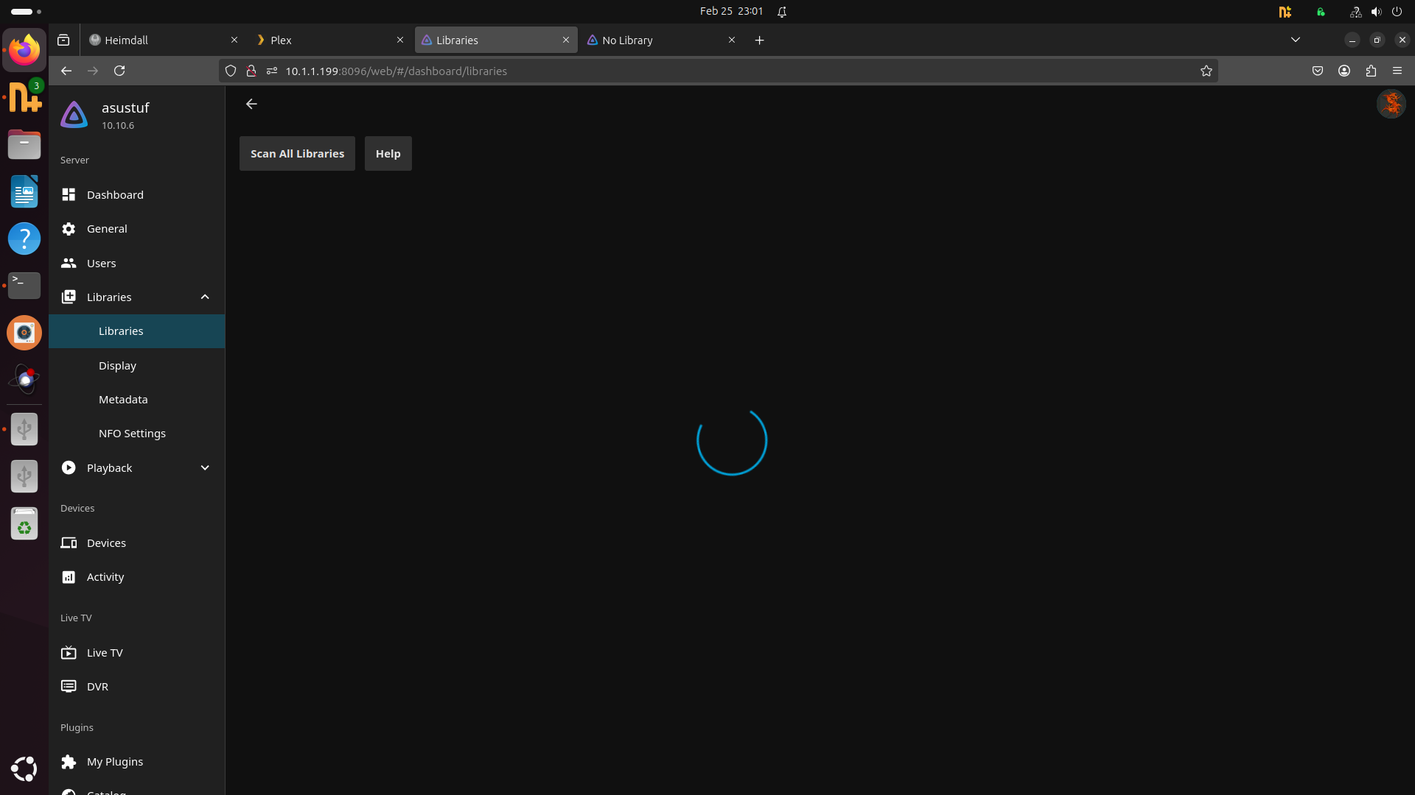1415x795 pixels.
Task: Open the Firefox list all tabs dropdown
Action: (1295, 40)
